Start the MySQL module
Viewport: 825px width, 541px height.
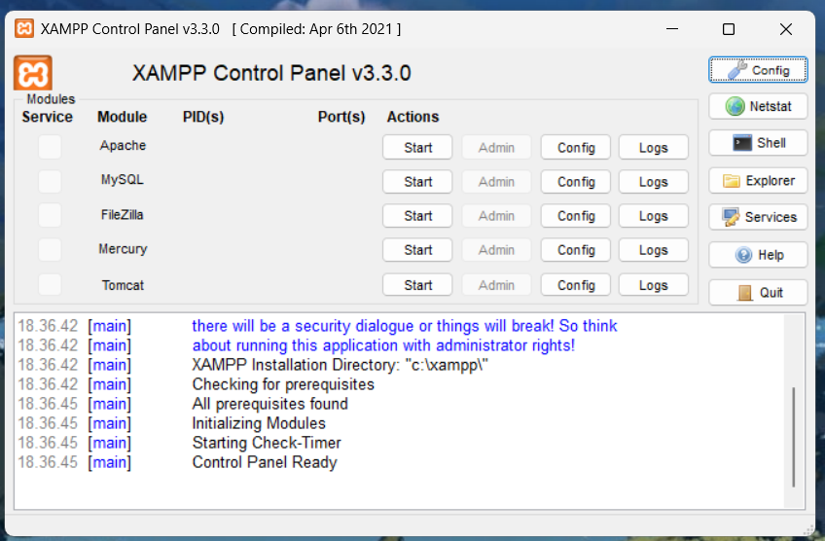coord(417,182)
